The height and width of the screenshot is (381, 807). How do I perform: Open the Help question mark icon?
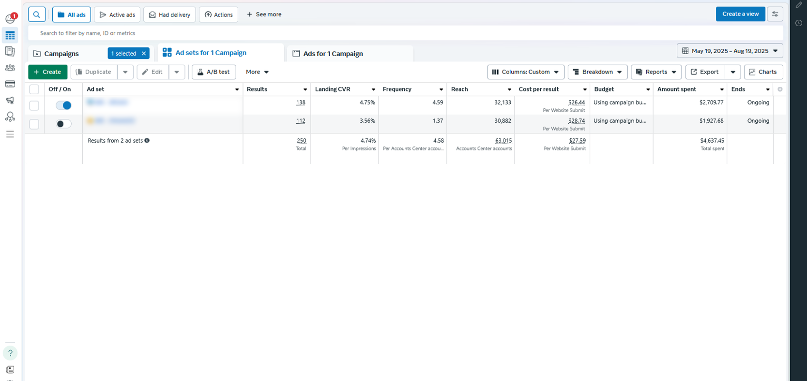(10, 353)
